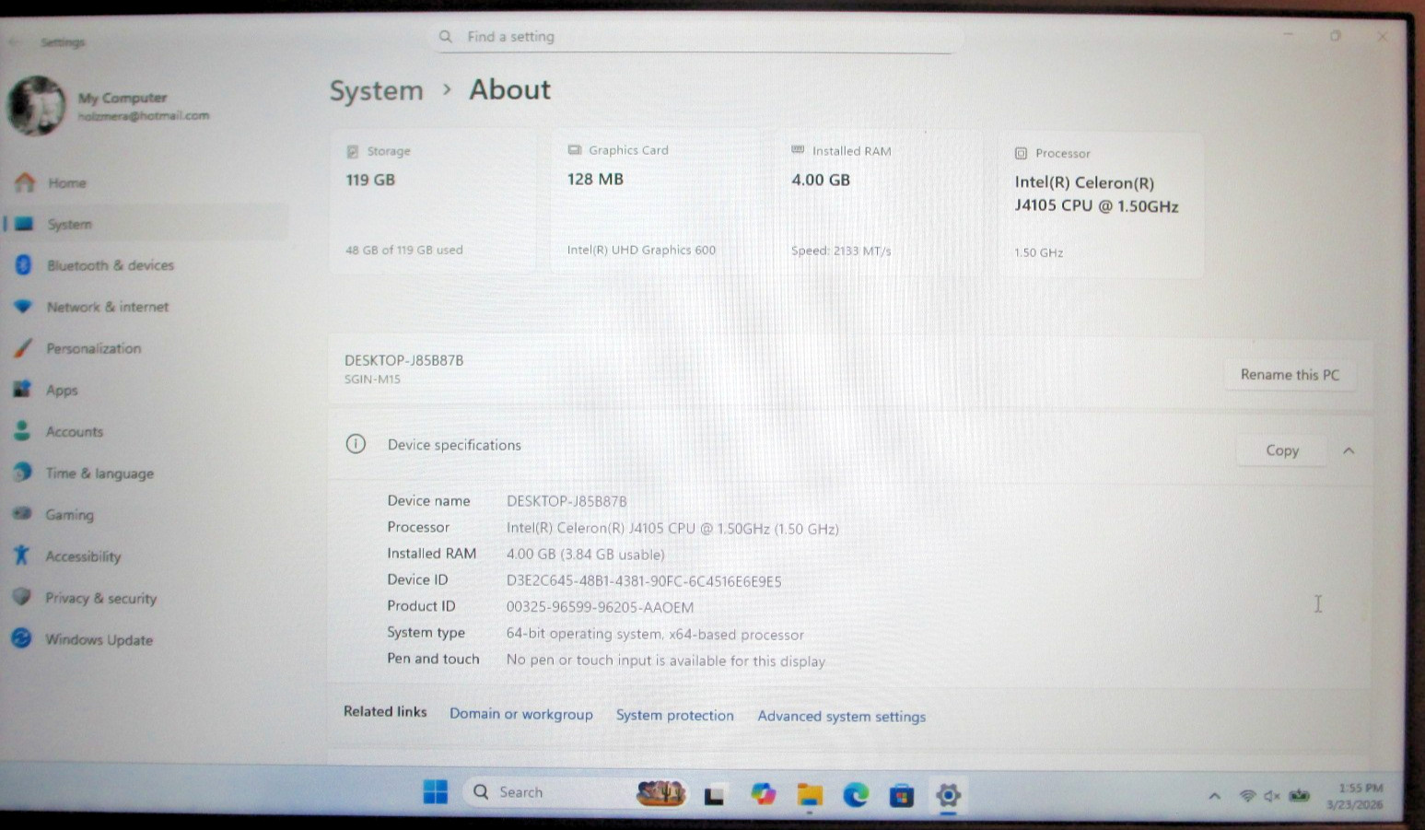The image size is (1425, 830).
Task: Click the user profile picture
Action: click(x=37, y=106)
